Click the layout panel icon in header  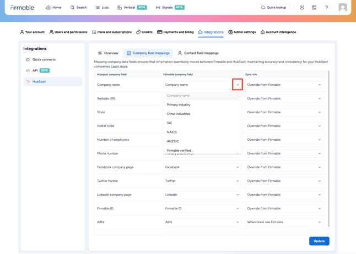[x=314, y=8]
